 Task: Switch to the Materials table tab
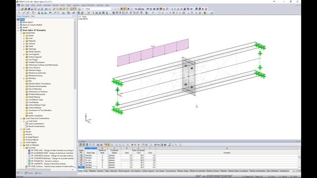click(x=93, y=171)
